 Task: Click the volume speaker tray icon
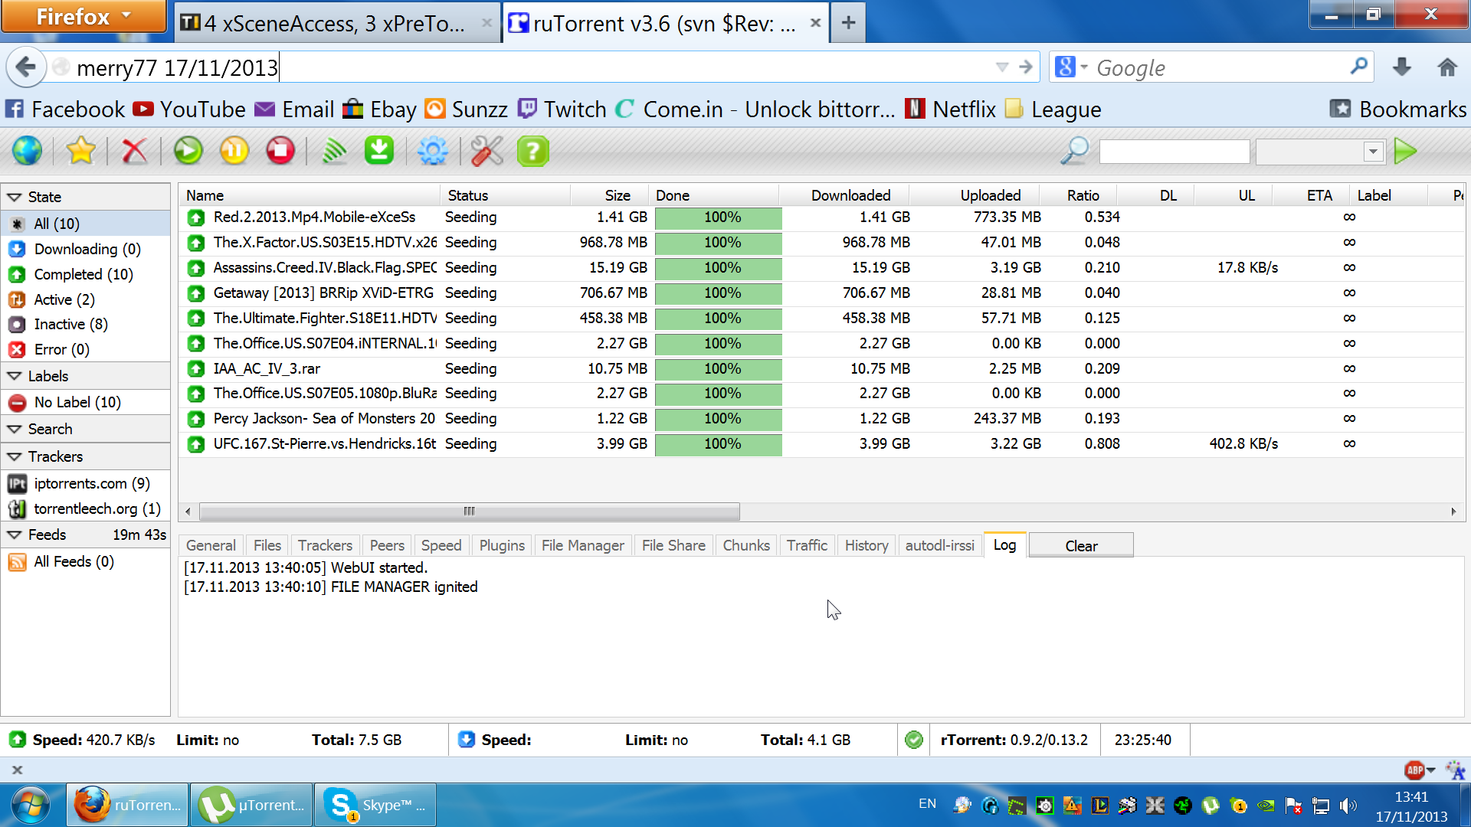point(1348,806)
